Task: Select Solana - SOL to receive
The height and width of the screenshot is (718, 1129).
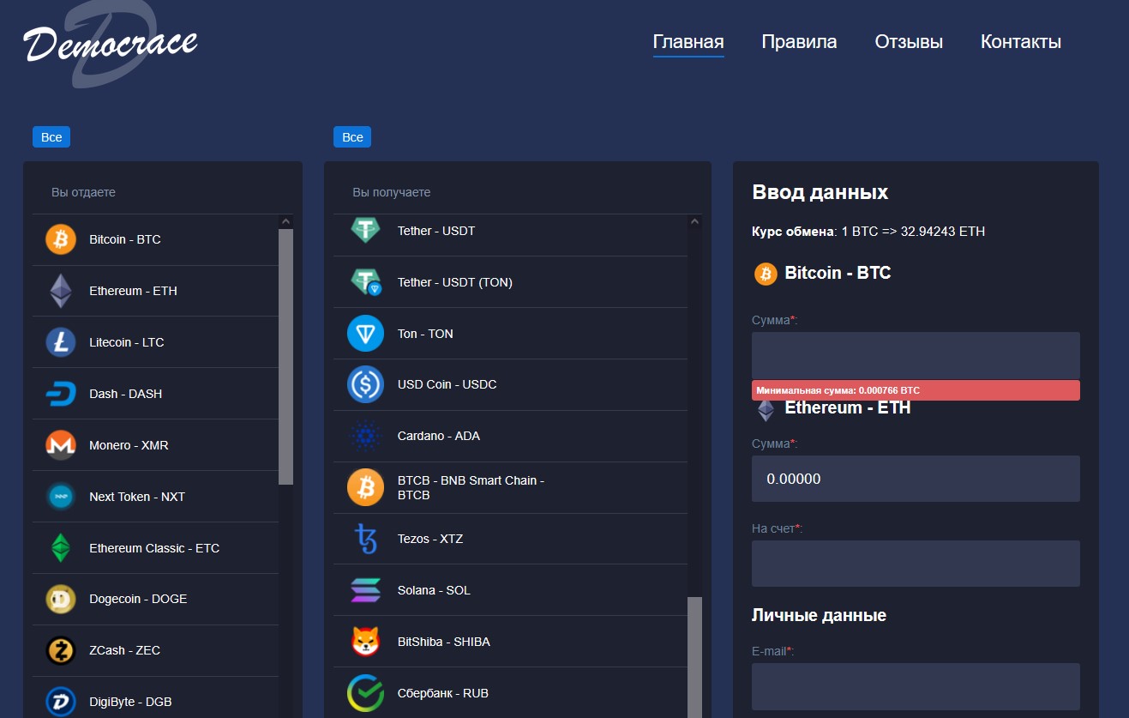Action: pyautogui.click(x=510, y=590)
